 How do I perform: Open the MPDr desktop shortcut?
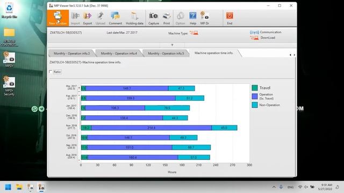point(9,60)
